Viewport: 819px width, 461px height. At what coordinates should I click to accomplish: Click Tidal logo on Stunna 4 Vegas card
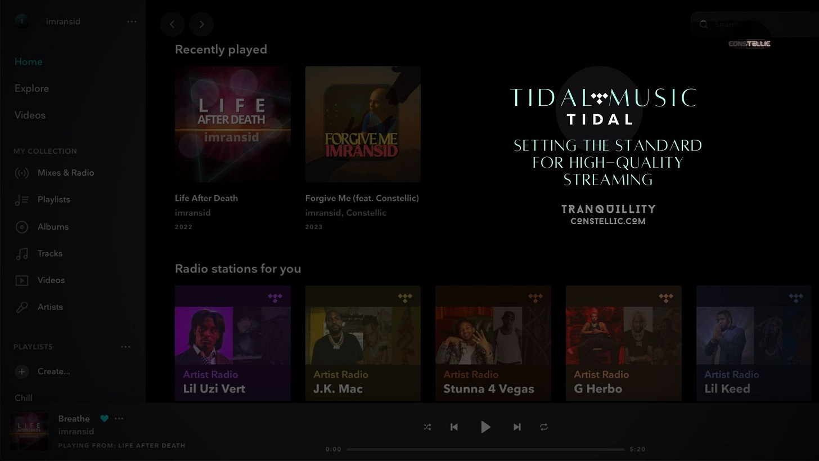pos(535,298)
